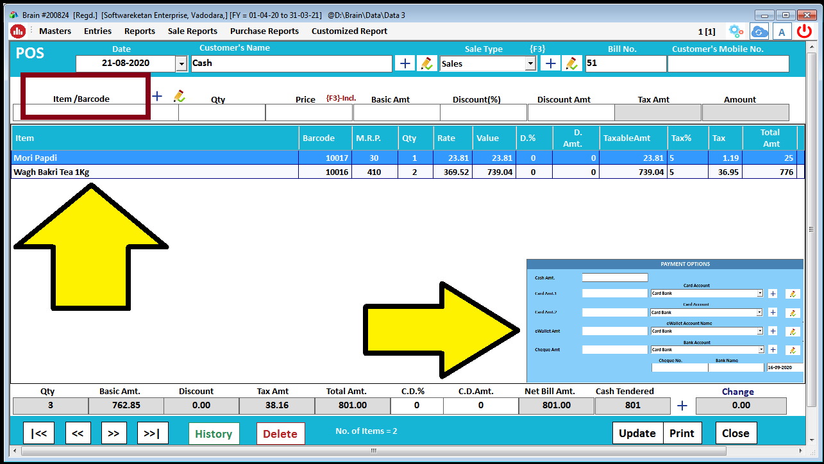Image resolution: width=824 pixels, height=464 pixels.
Task: Add a new customer using the plus icon
Action: pos(405,63)
